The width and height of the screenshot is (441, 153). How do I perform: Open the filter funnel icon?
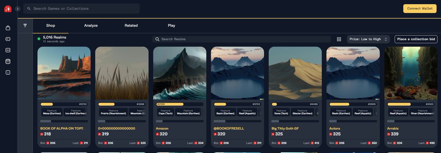(25, 26)
